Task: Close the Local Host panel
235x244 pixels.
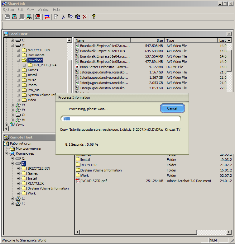Action: [x=229, y=34]
